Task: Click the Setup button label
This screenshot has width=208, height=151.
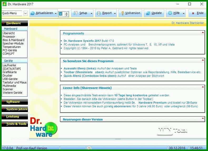Action: [83, 13]
